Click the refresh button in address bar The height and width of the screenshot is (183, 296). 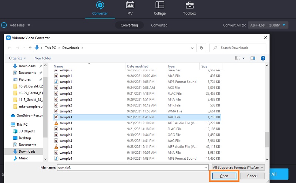click(x=201, y=48)
